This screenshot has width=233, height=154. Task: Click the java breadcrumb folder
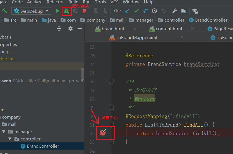49,20
